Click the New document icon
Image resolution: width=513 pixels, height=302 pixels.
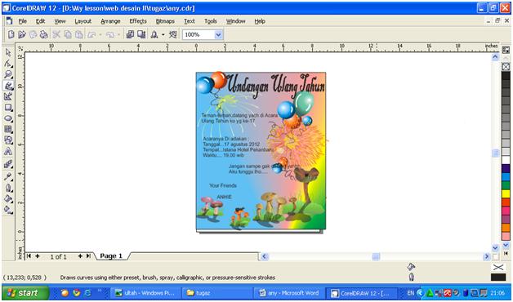coord(11,34)
